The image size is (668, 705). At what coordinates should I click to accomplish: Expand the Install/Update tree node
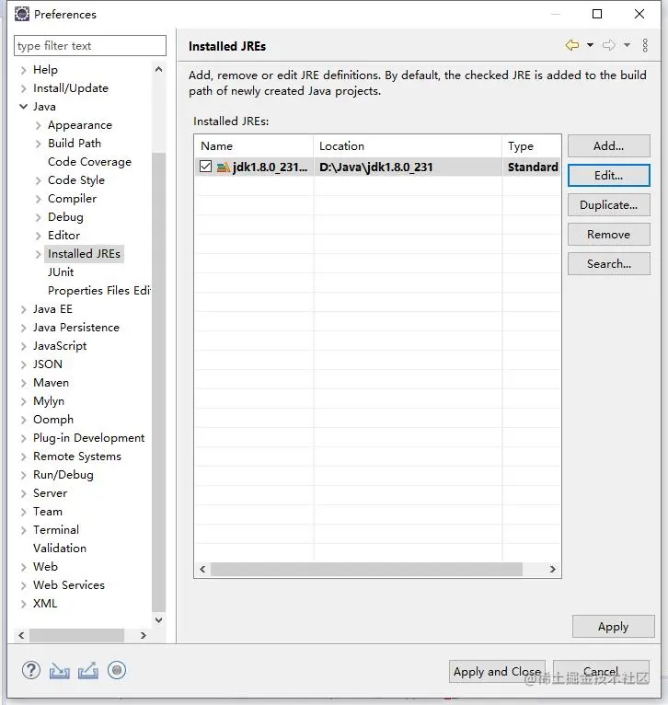click(x=23, y=88)
